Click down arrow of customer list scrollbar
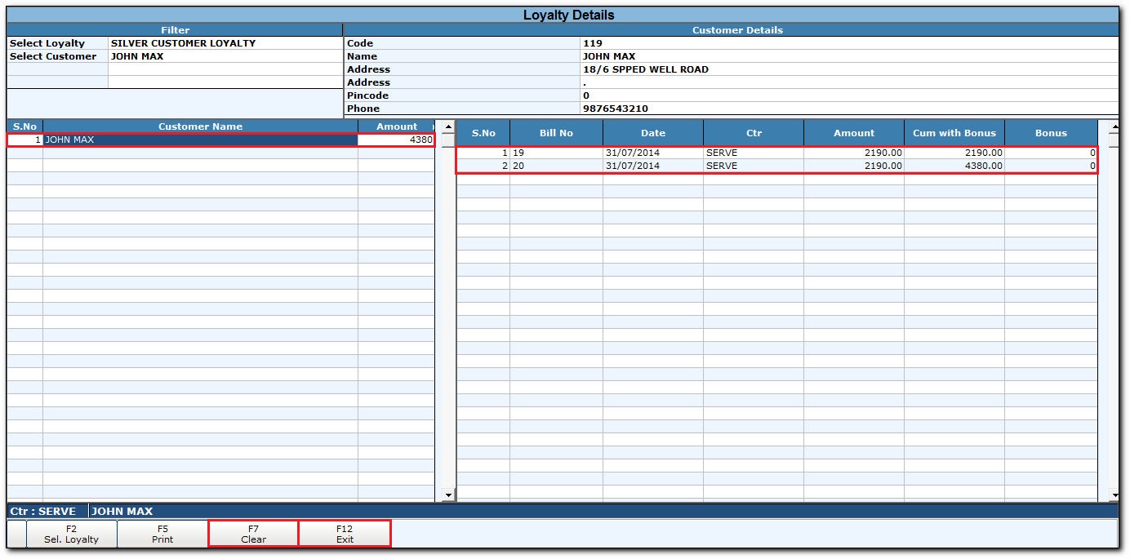 click(x=447, y=495)
